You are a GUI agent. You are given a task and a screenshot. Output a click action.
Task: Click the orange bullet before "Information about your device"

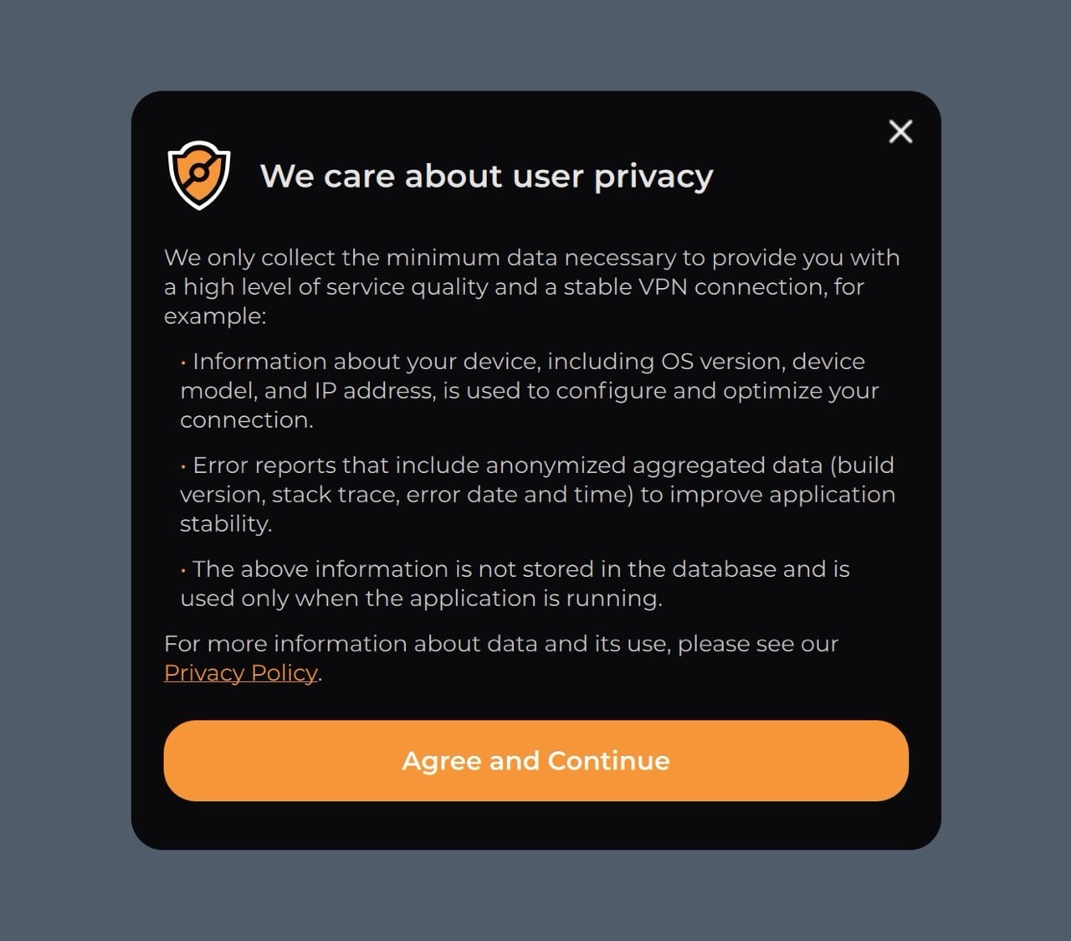tap(183, 363)
